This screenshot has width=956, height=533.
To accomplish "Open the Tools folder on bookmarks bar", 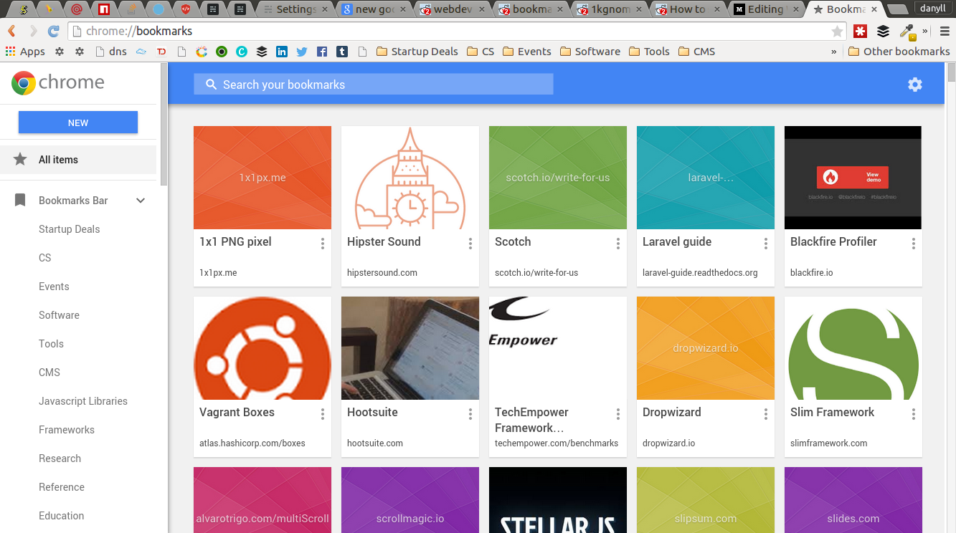I will (649, 52).
